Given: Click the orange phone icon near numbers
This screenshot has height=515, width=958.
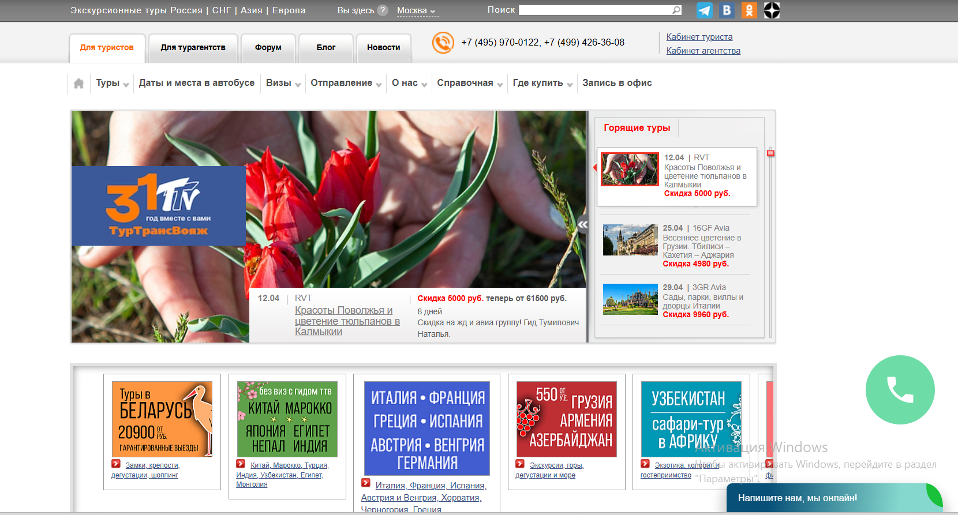Looking at the screenshot, I should pyautogui.click(x=443, y=43).
